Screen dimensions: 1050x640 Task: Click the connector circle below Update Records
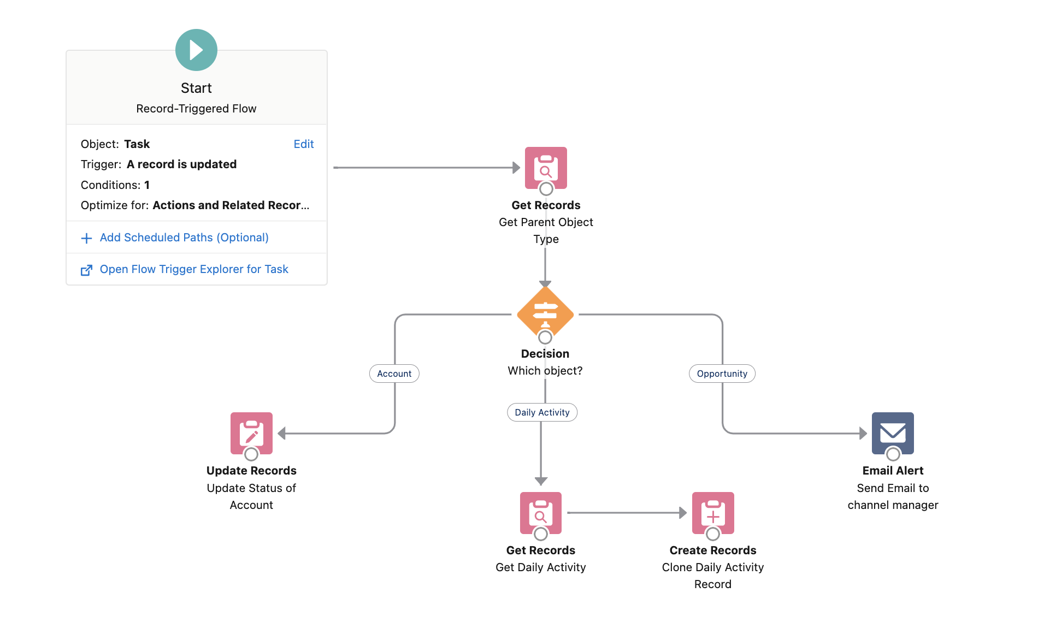pos(251,455)
